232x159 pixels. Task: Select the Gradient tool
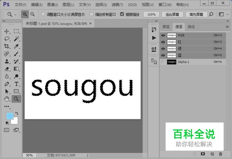pos(16,69)
